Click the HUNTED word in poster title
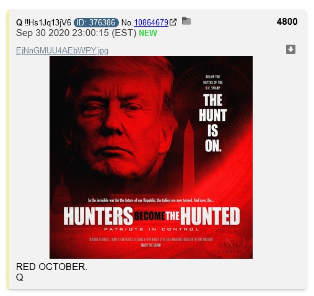314x296 pixels. coord(210,216)
